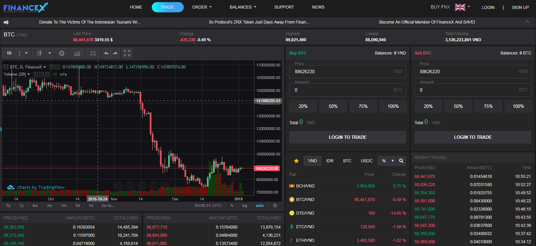The height and width of the screenshot is (246, 536).
Task: Click the Buy BTC price input field
Action: [348, 72]
